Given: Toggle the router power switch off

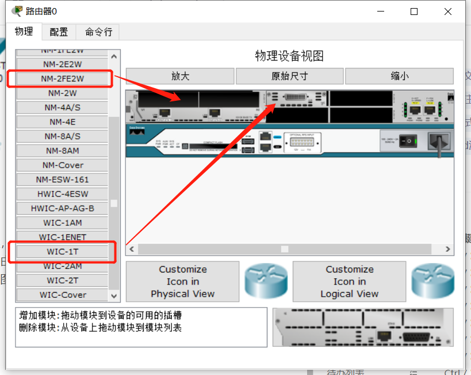Looking at the screenshot, I should 408,141.
